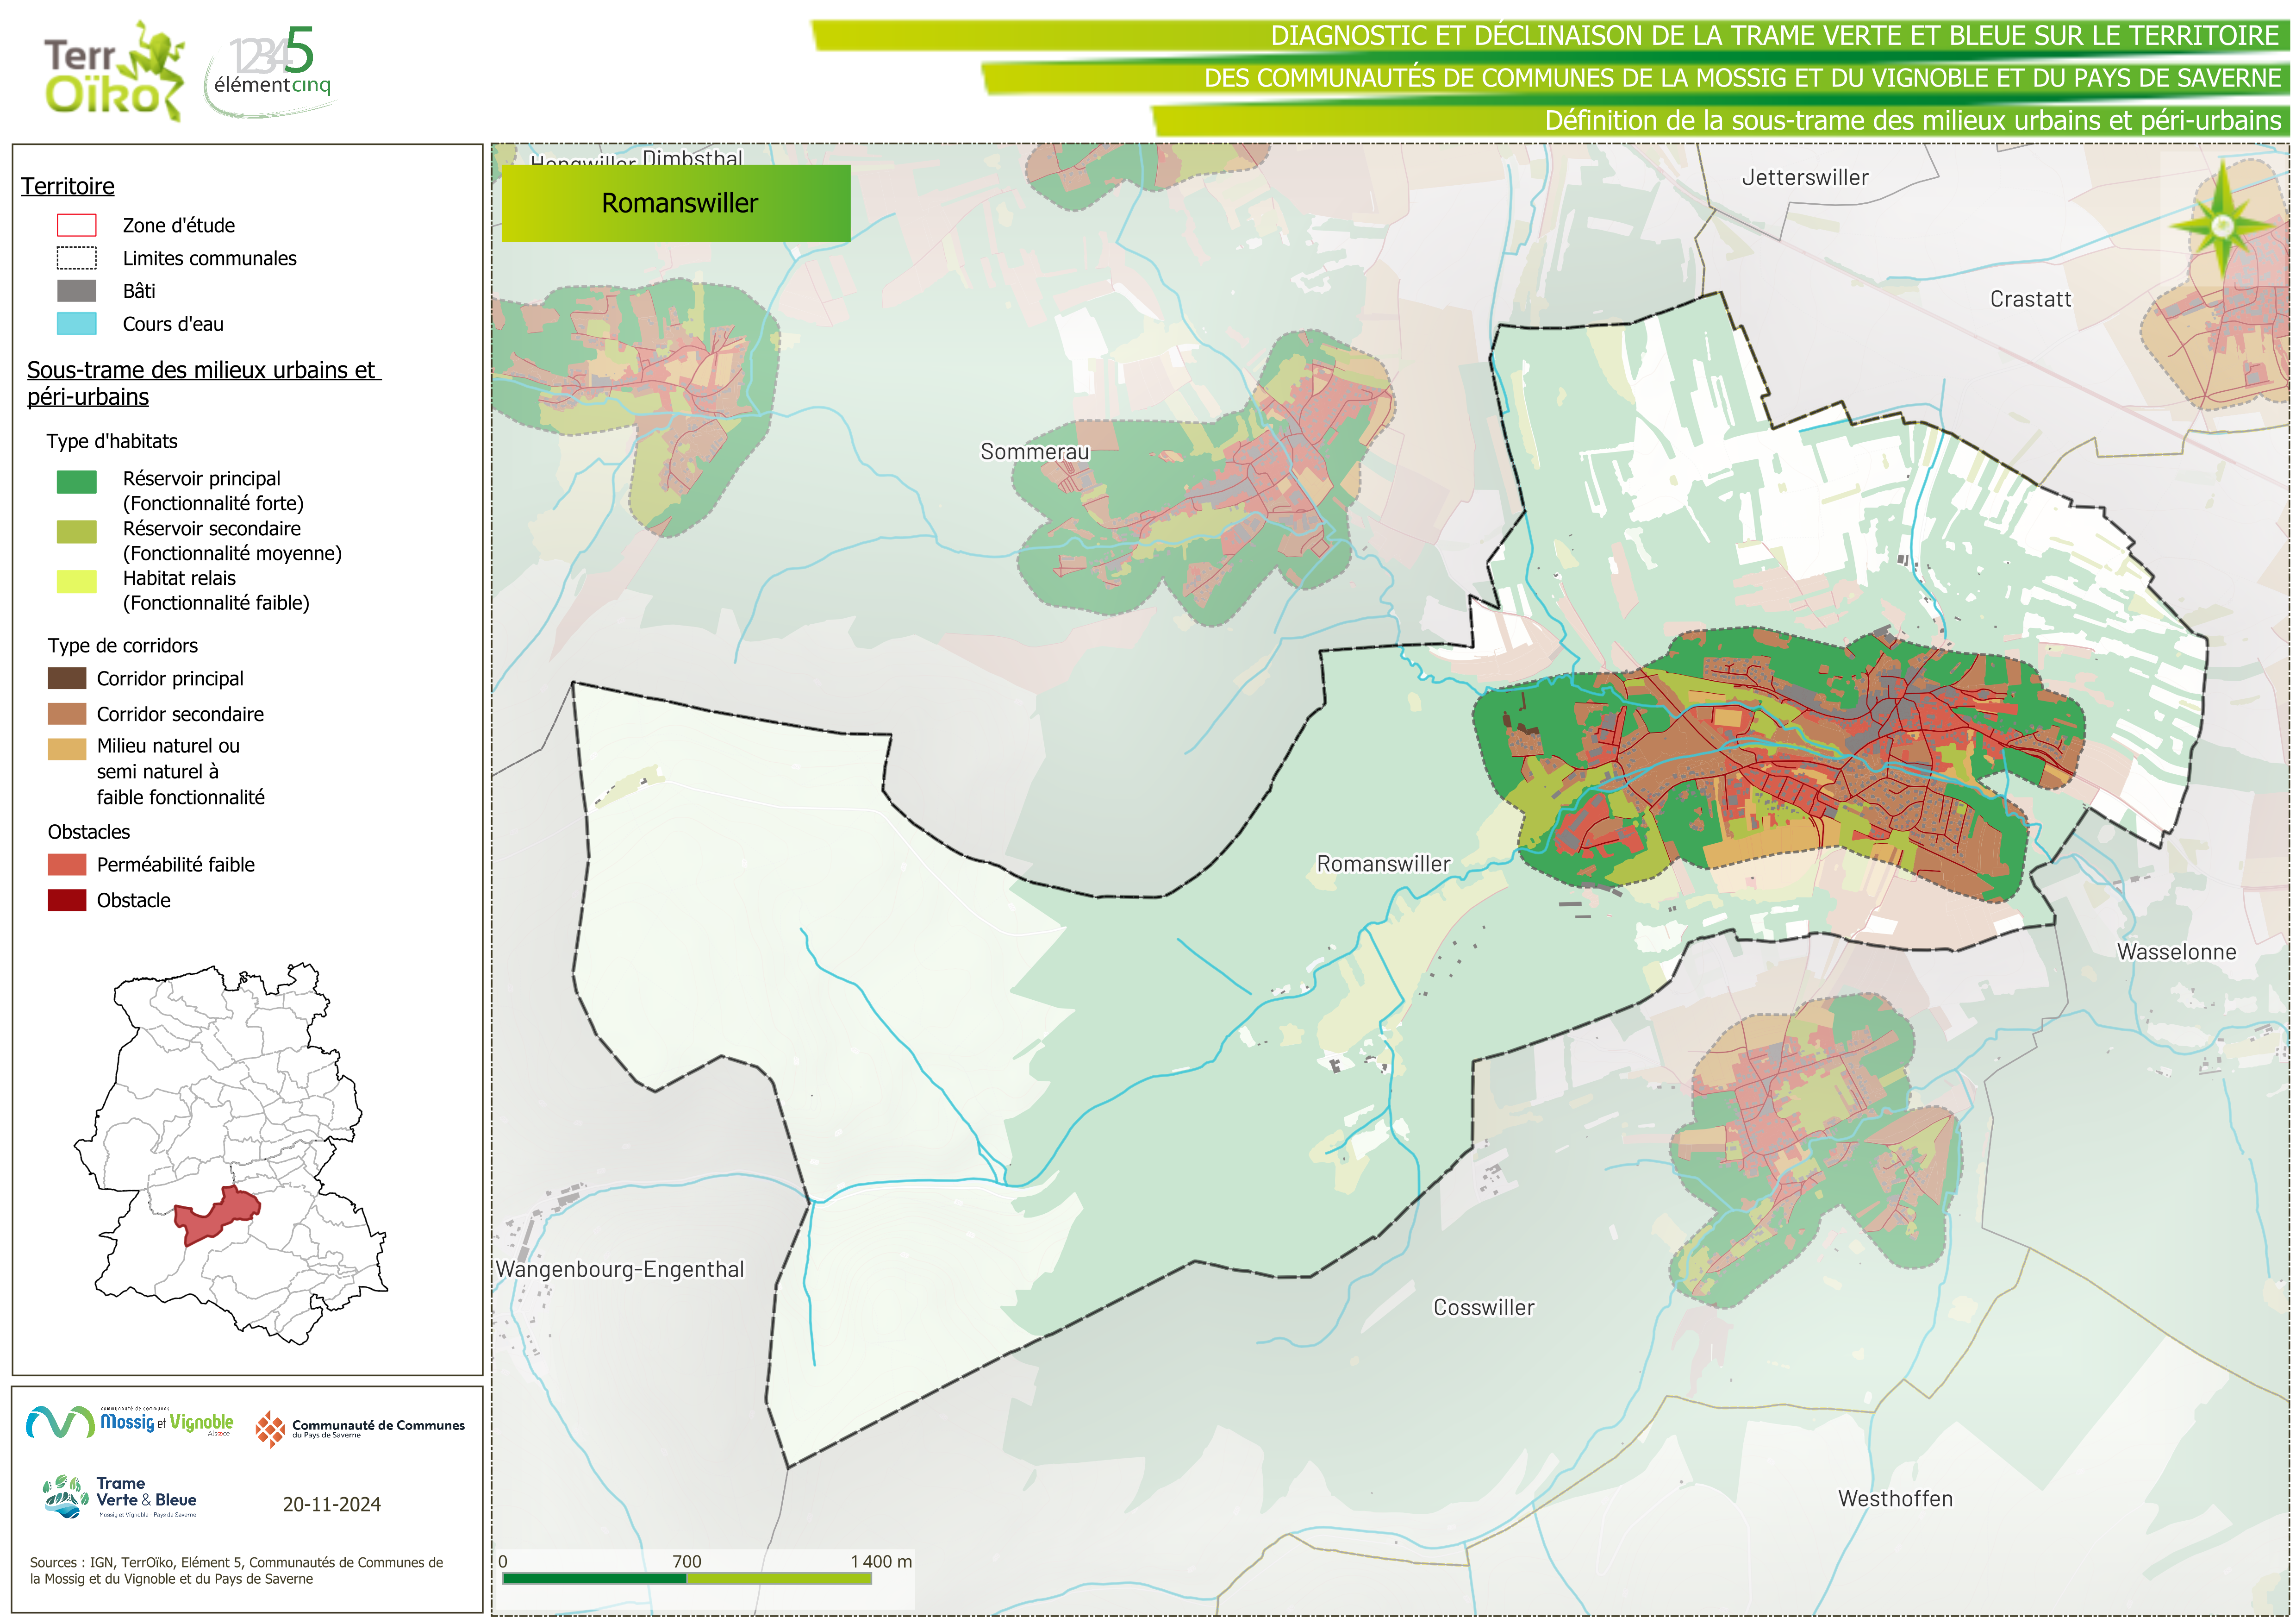2296x1624 pixels.
Task: Click the 700 m scale bar marker
Action: click(x=686, y=1562)
